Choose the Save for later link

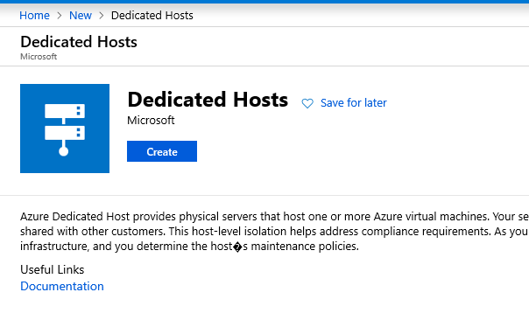pos(353,103)
